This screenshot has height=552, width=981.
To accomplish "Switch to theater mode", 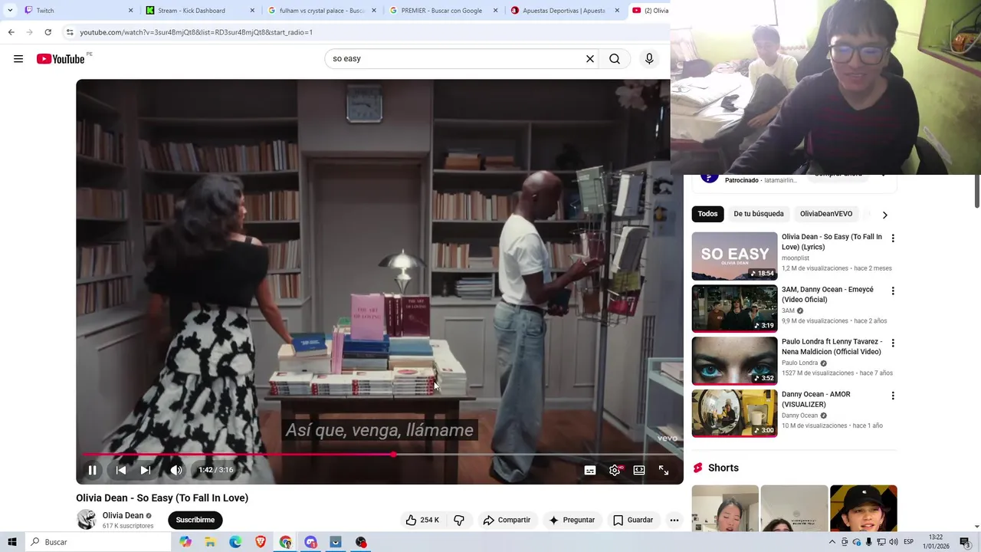I will coord(639,470).
